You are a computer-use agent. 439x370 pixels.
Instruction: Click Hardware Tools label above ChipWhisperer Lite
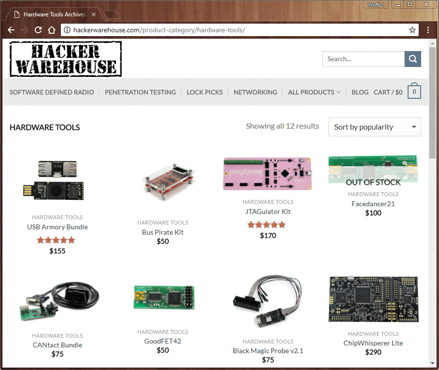pyautogui.click(x=373, y=334)
